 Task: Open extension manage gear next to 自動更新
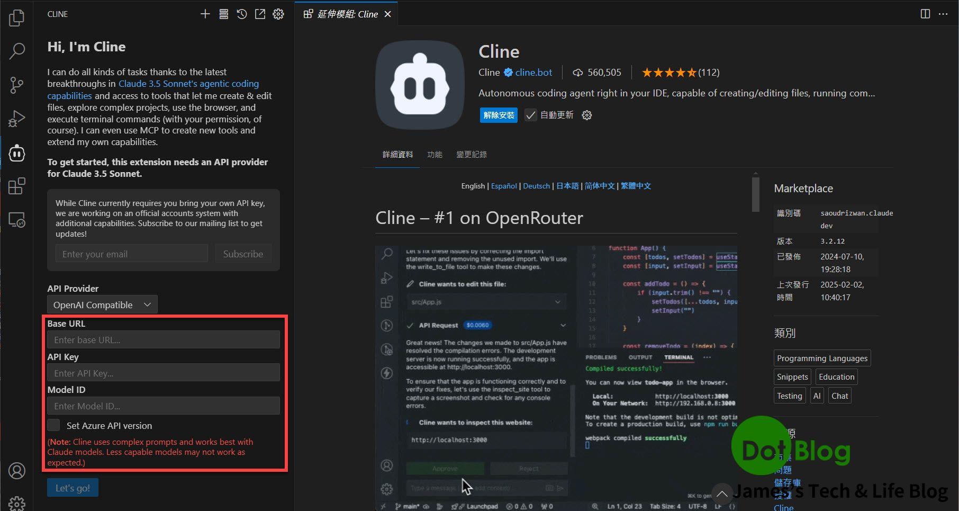(x=586, y=115)
